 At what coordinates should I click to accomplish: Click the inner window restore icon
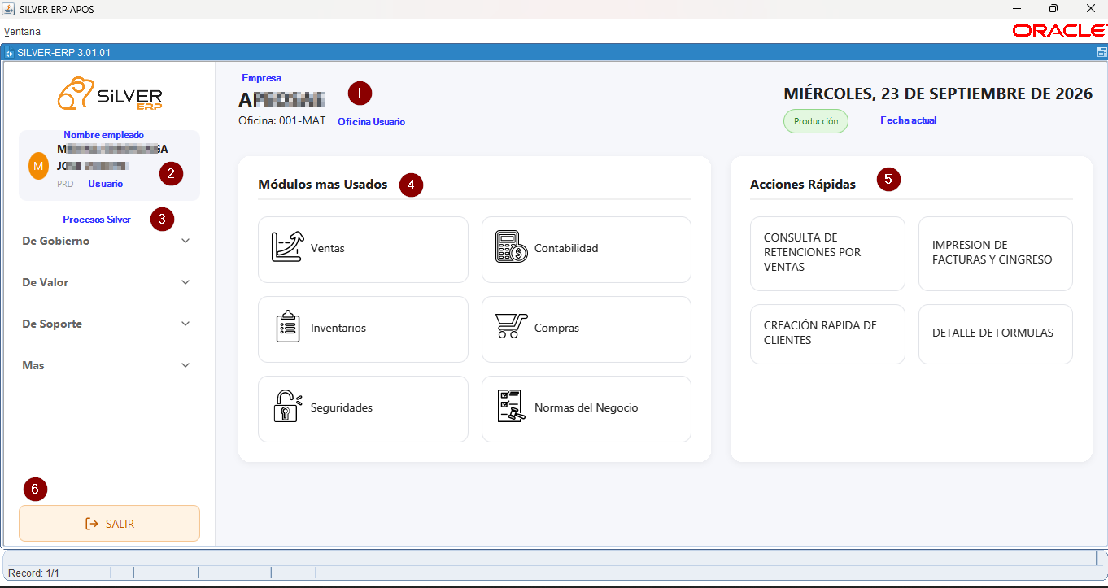tap(1101, 52)
